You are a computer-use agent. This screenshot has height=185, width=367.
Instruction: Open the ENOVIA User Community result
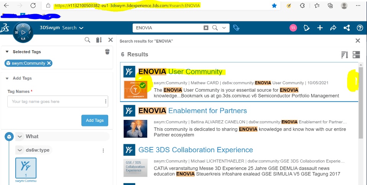(180, 72)
